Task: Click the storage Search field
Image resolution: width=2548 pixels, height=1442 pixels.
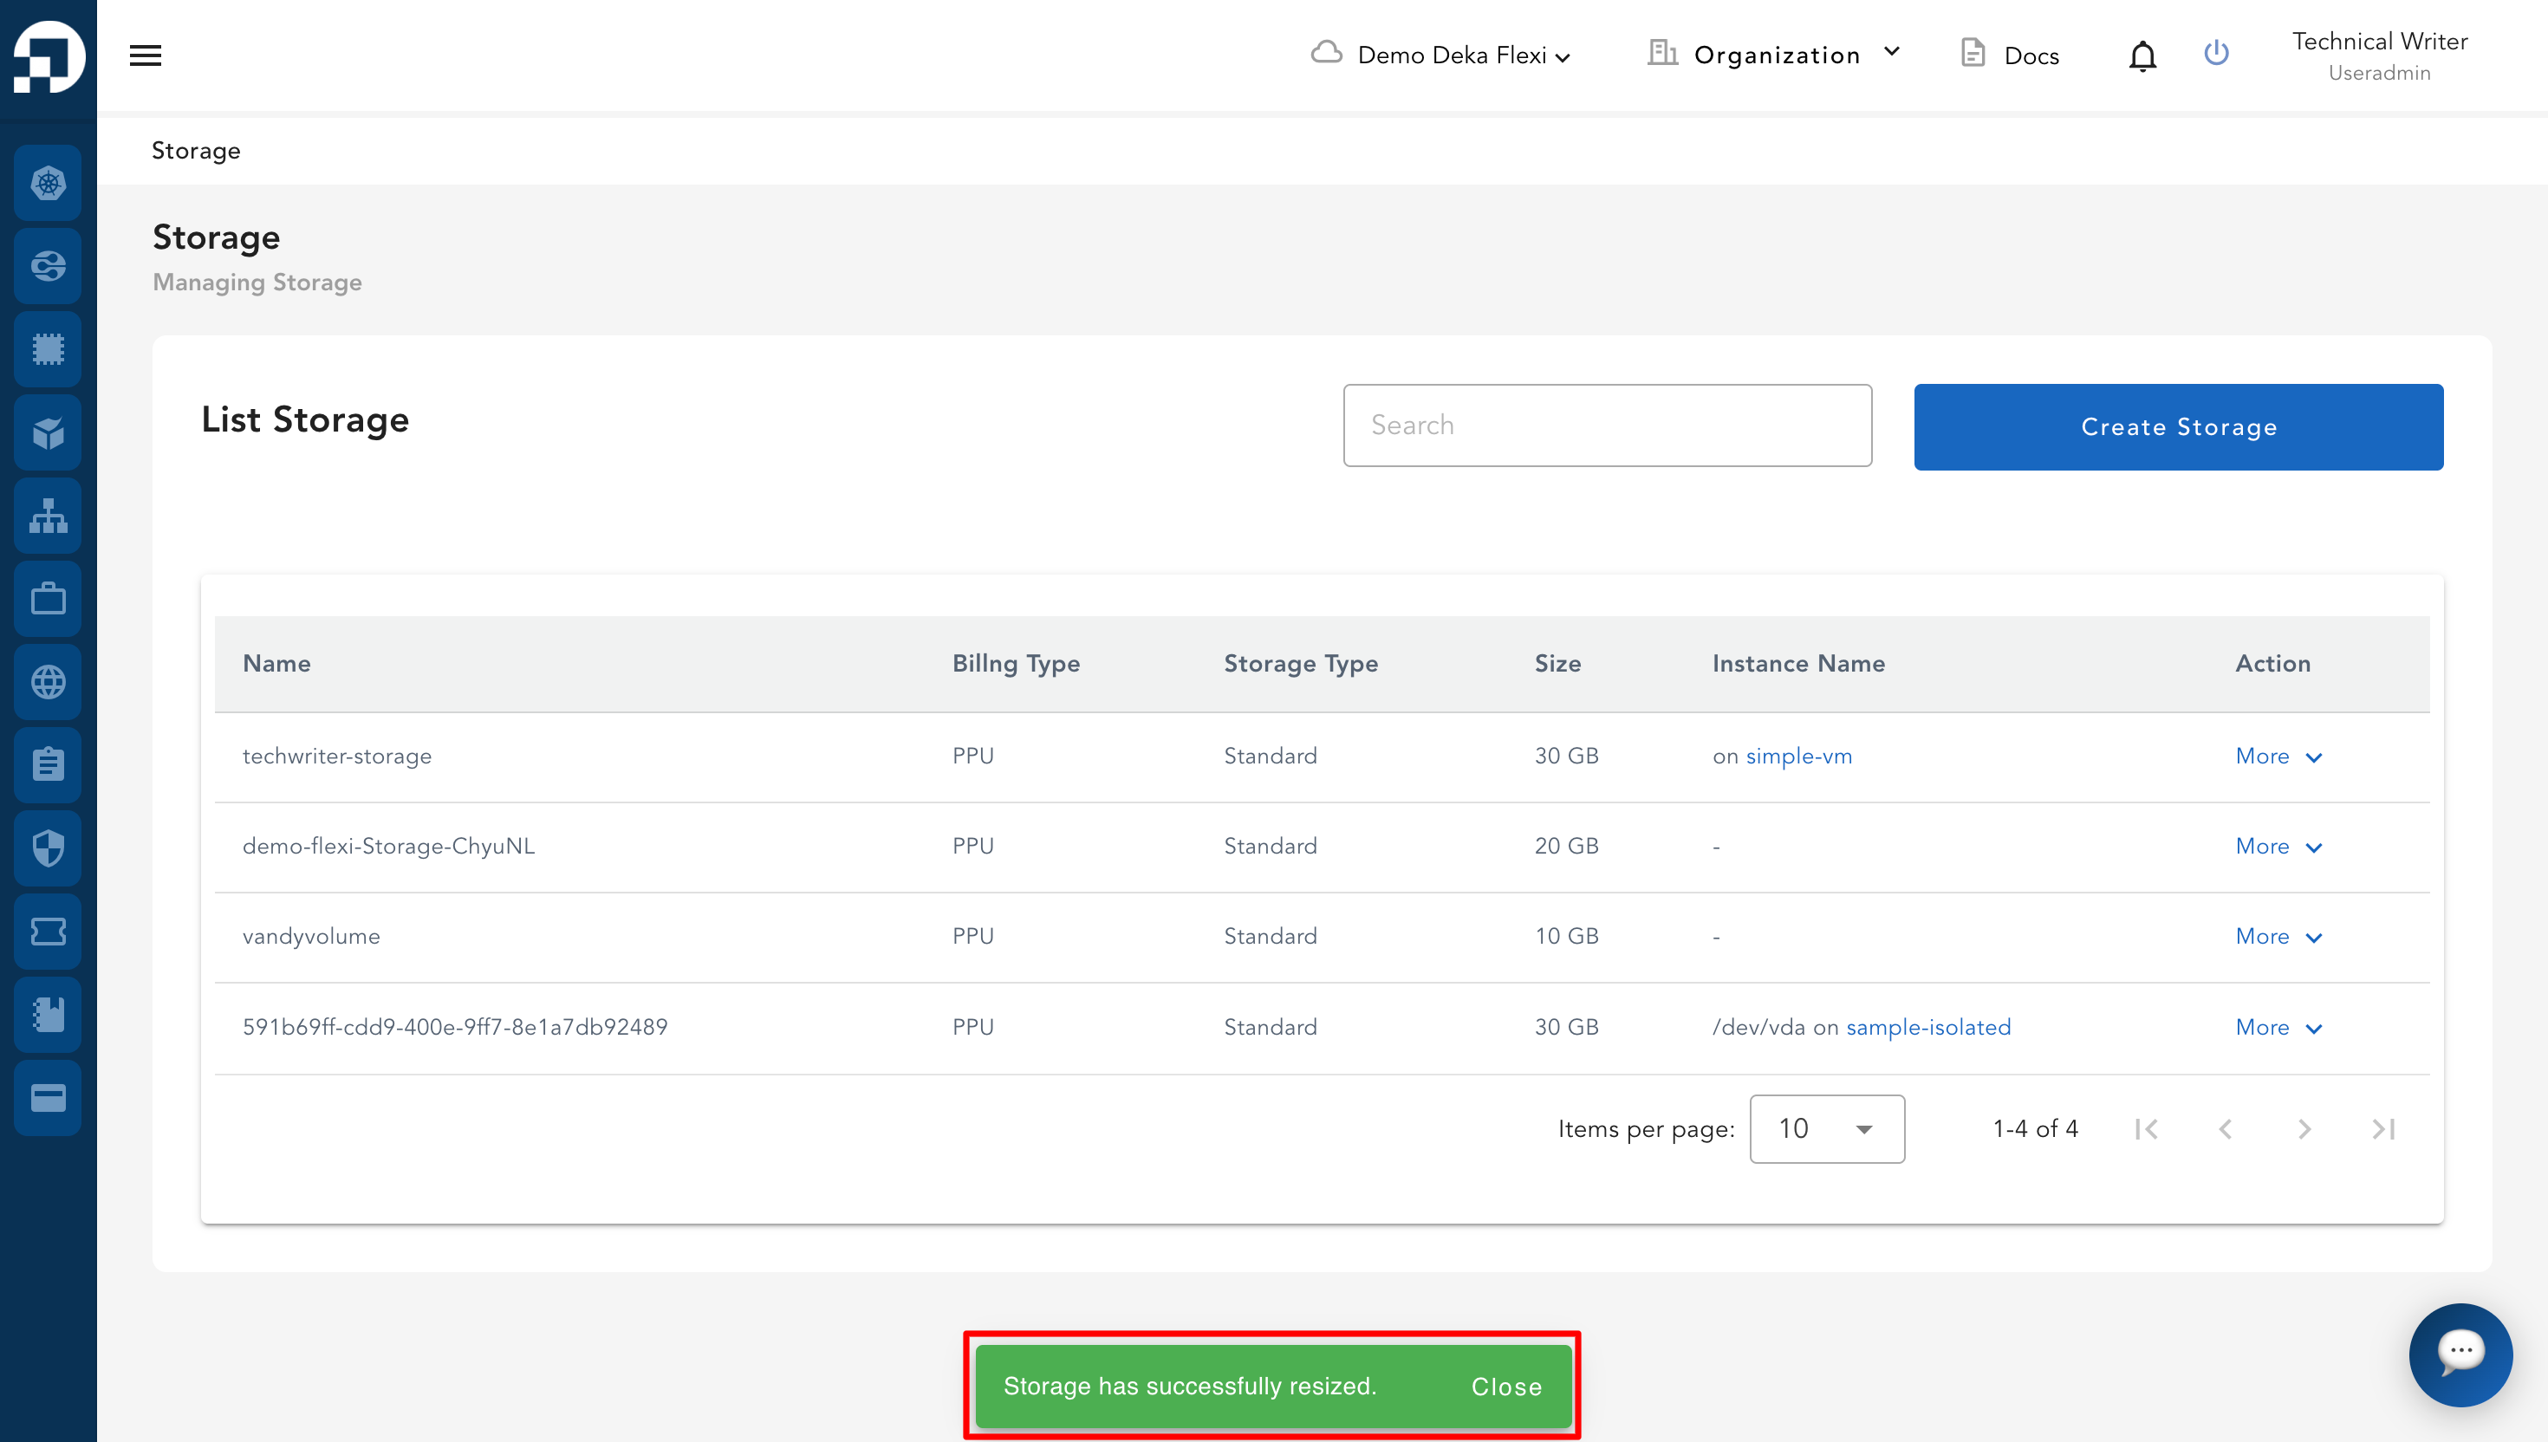Action: [1606, 425]
